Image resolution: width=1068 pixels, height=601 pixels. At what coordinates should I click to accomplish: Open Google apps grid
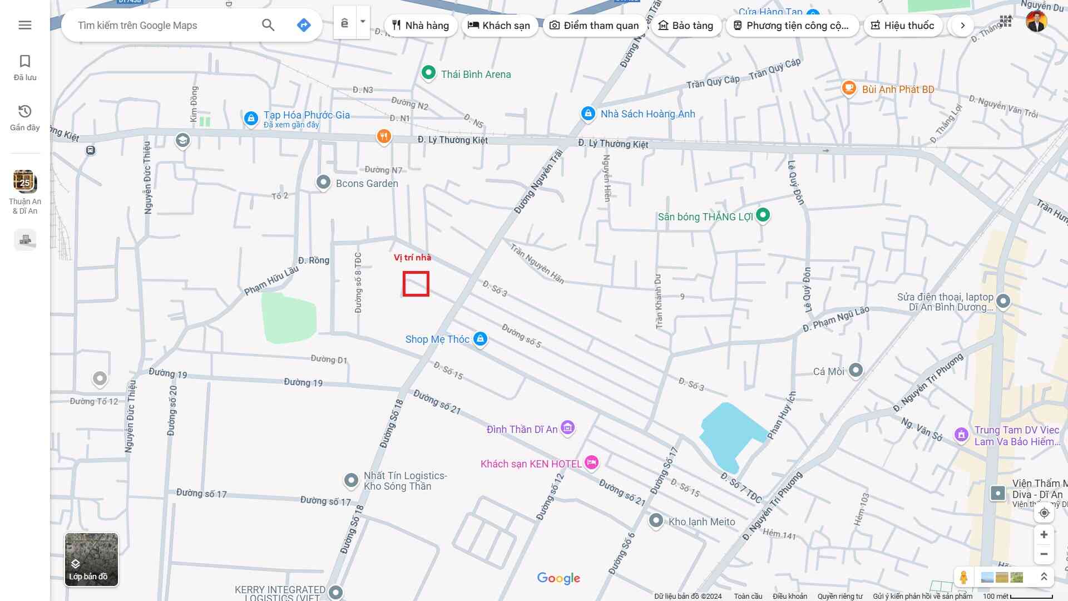click(x=1006, y=22)
